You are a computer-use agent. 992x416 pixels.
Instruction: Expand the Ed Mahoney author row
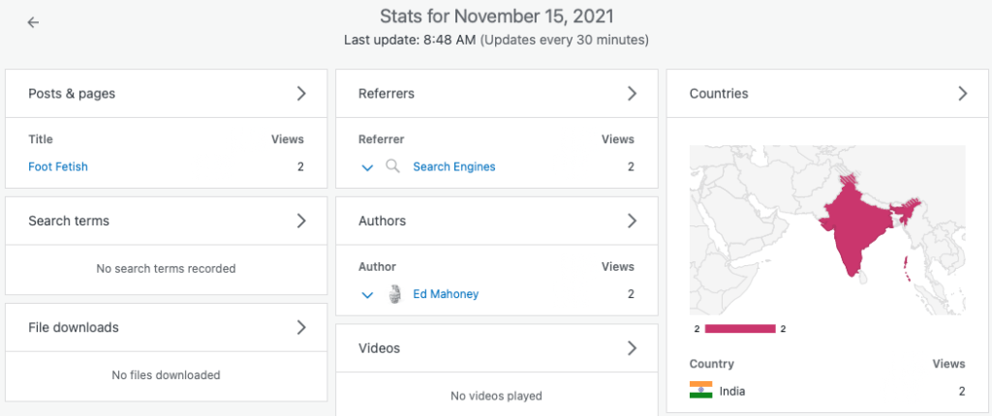(x=367, y=295)
